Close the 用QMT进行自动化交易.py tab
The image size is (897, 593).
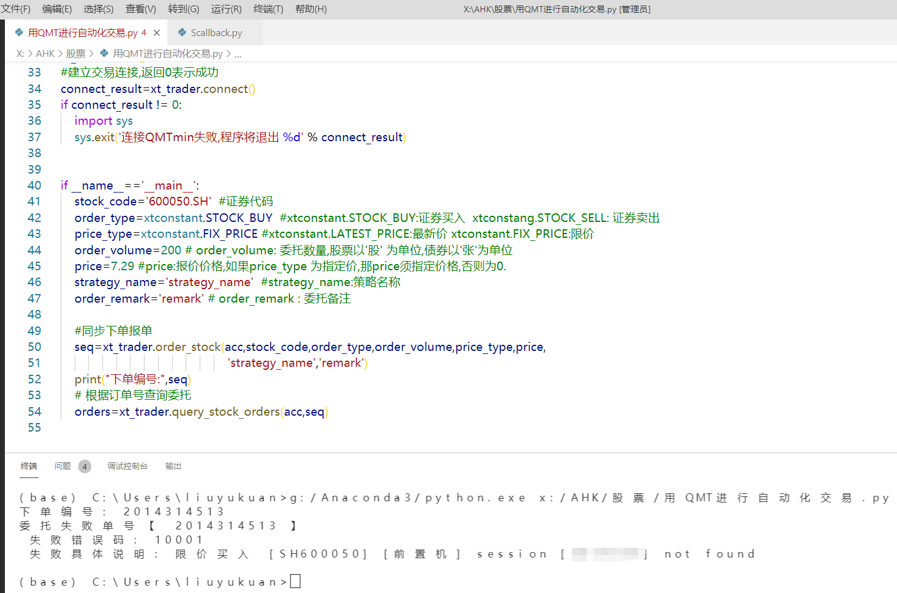pos(157,32)
